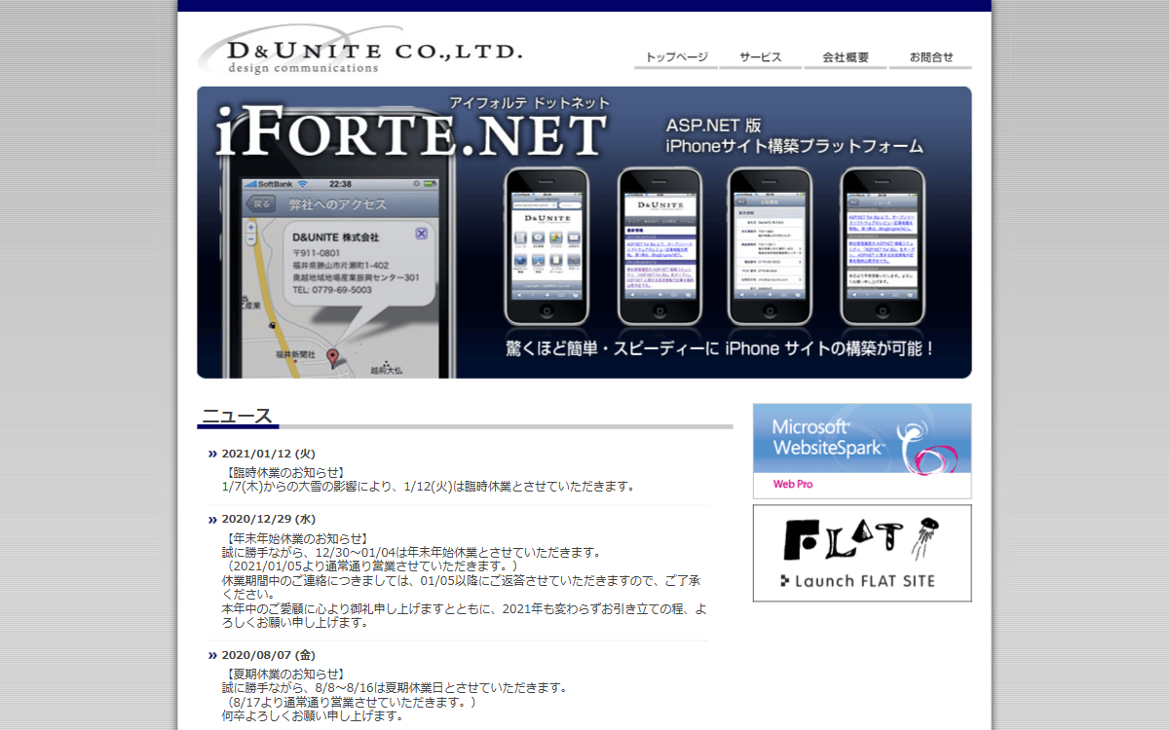Click the 【年末年始休業のお知らせ】 headline
Screen dimensions: 1169x730
coord(296,538)
